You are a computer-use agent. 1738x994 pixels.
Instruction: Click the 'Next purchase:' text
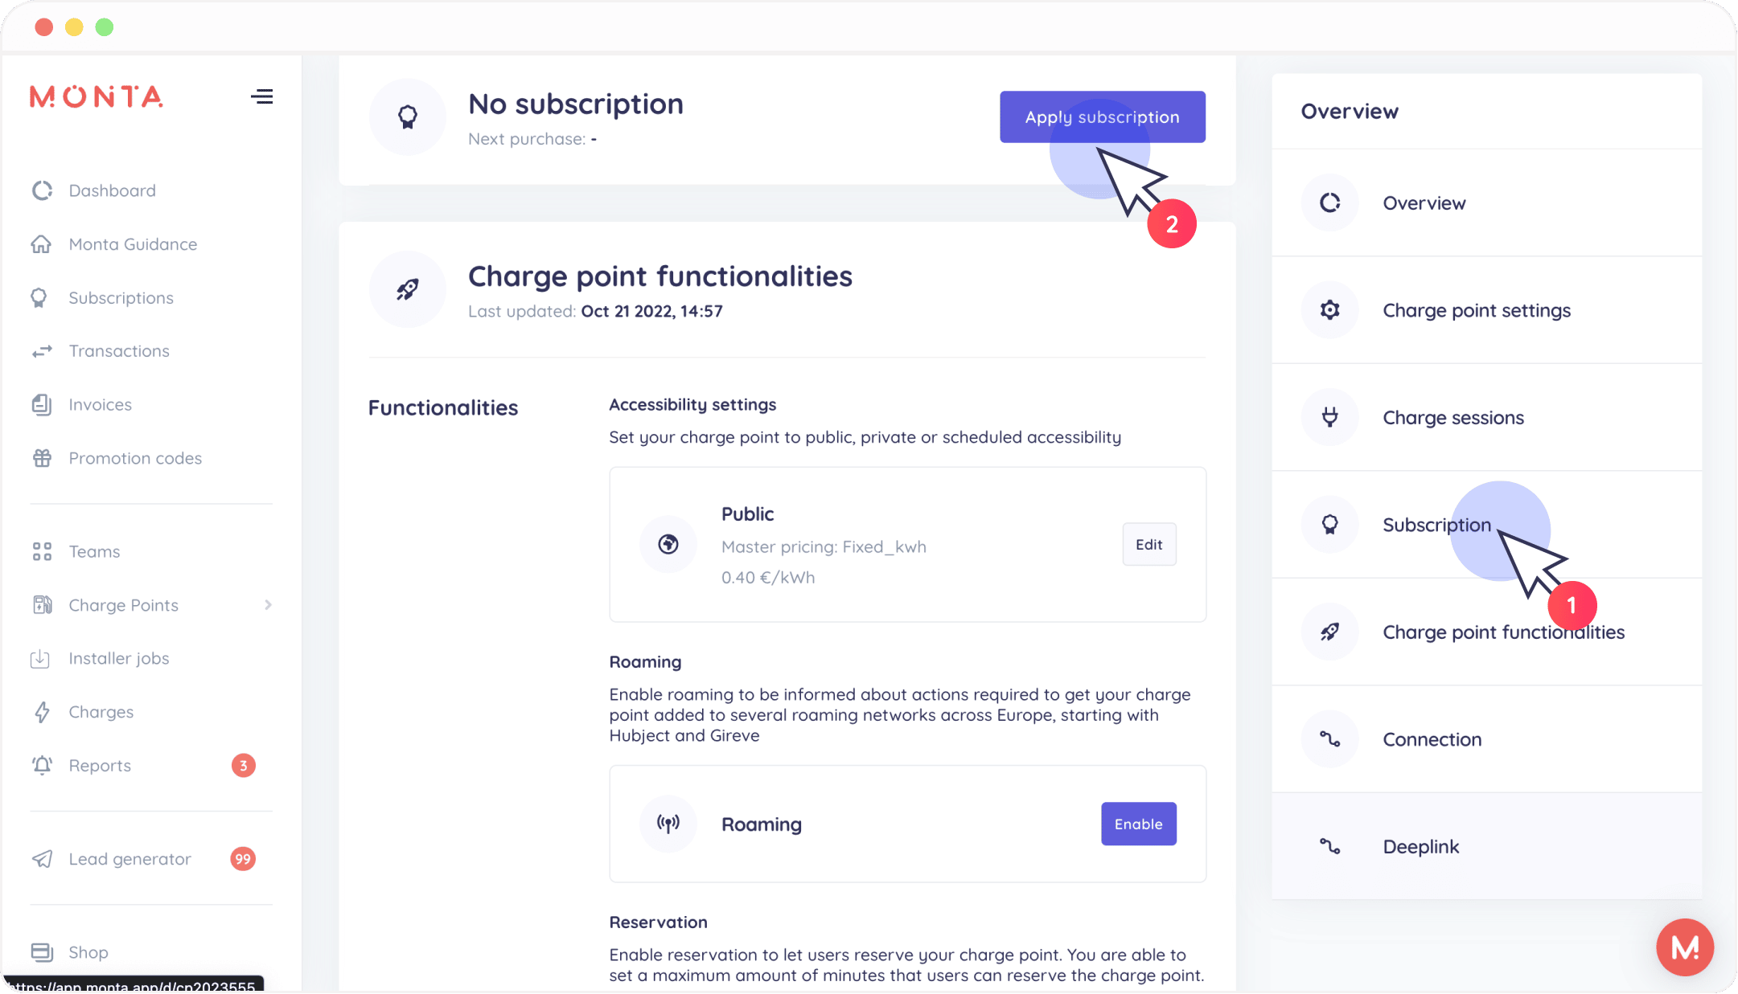(x=527, y=139)
